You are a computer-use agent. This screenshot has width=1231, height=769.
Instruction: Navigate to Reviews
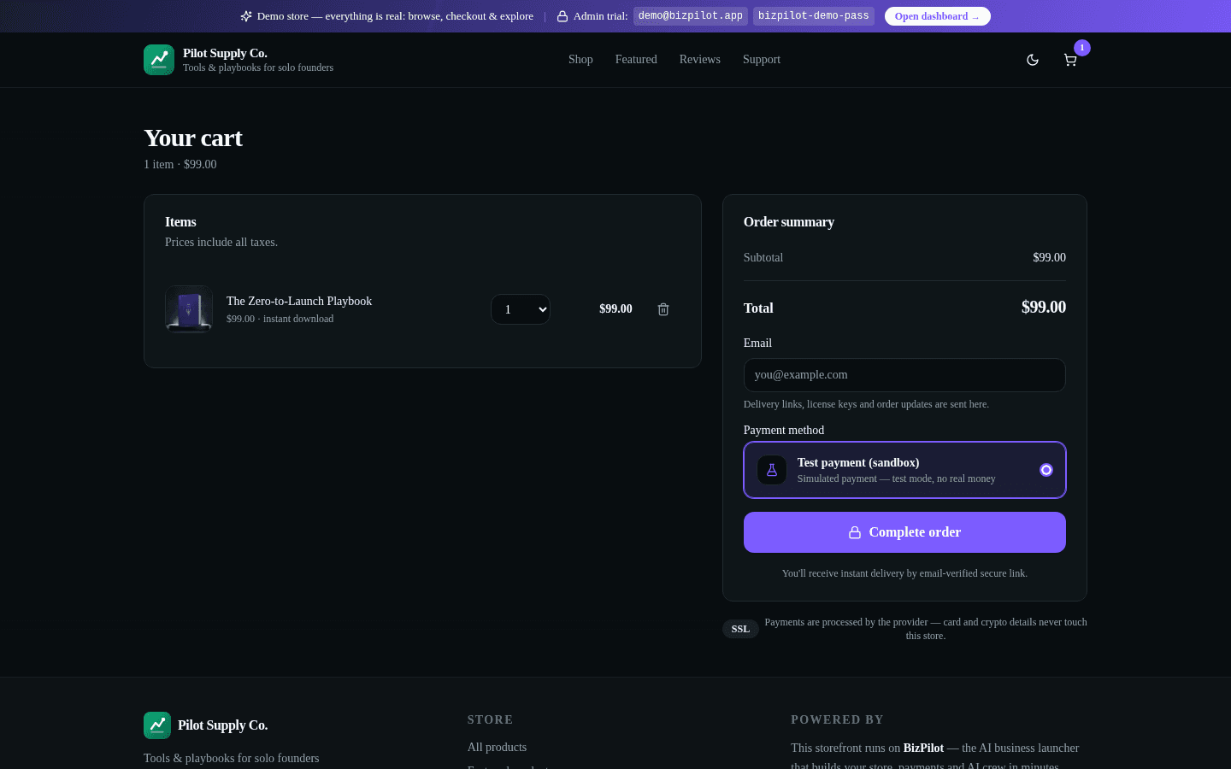700,60
